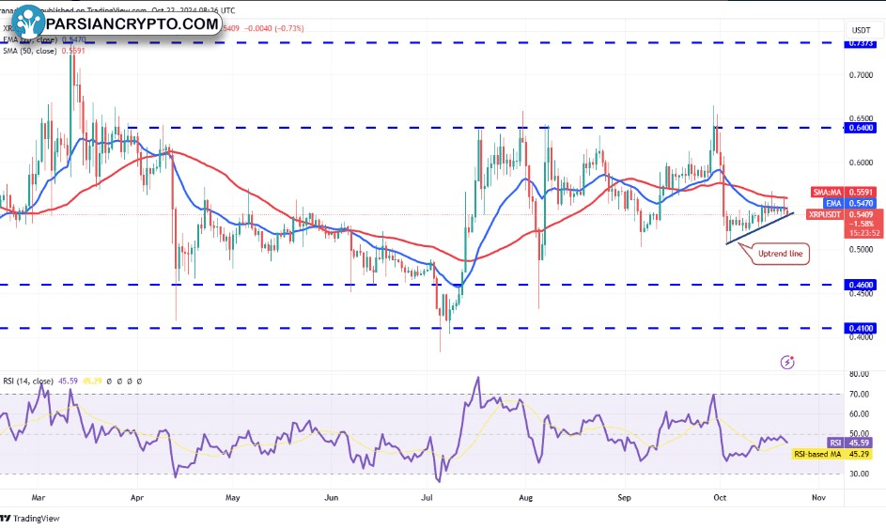This screenshot has width=886, height=529.
Task: Select the RSI (14, close) legend entry
Action: (x=28, y=381)
